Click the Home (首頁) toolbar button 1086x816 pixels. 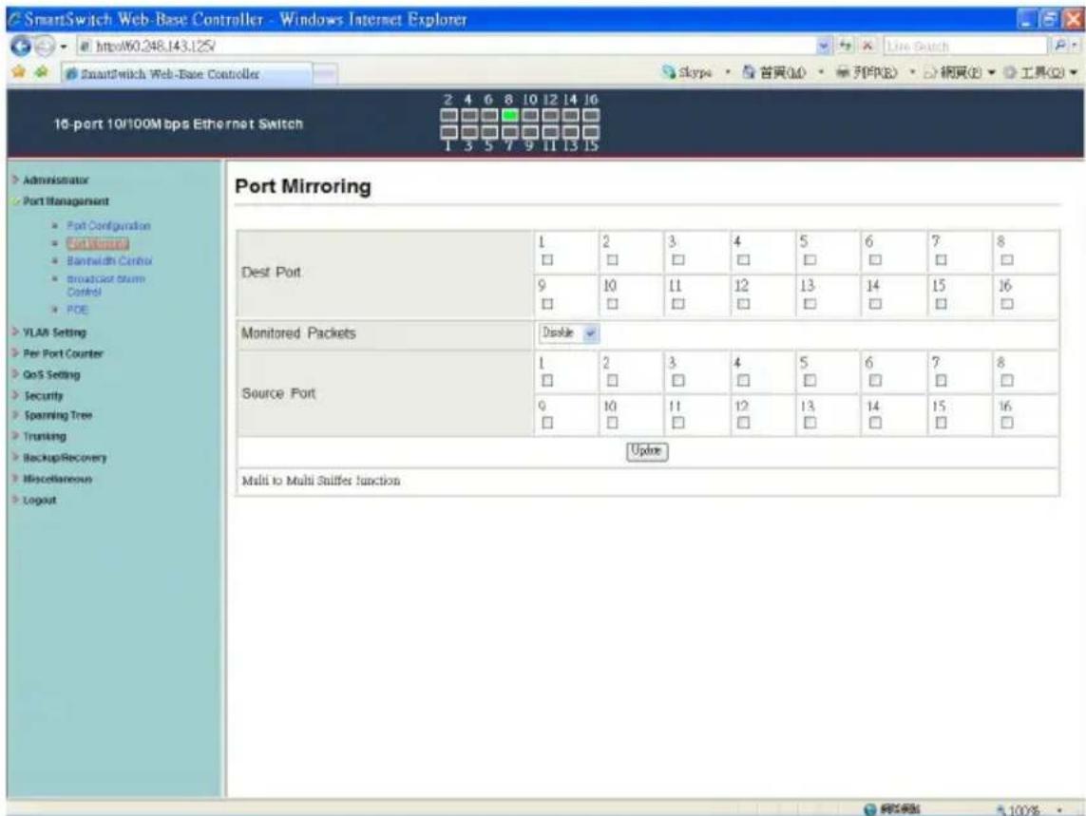pos(773,72)
